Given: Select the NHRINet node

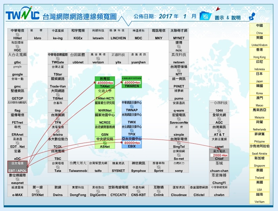Looking at the screenshot, I should [x=105, y=107].
